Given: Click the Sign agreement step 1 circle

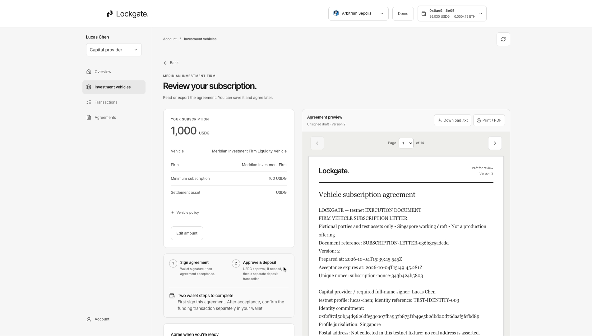Looking at the screenshot, I should point(173,263).
